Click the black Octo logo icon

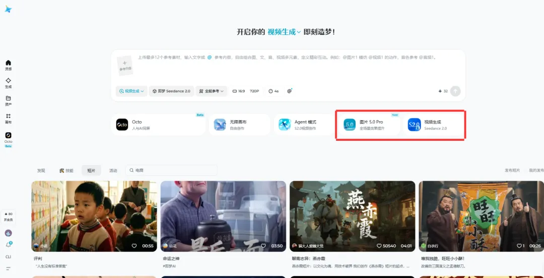point(122,125)
